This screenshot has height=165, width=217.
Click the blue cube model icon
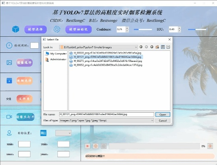pos(16,29)
